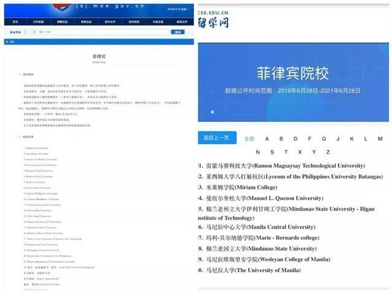Filter schools by letter L
392x293 pixels.
(x=366, y=139)
